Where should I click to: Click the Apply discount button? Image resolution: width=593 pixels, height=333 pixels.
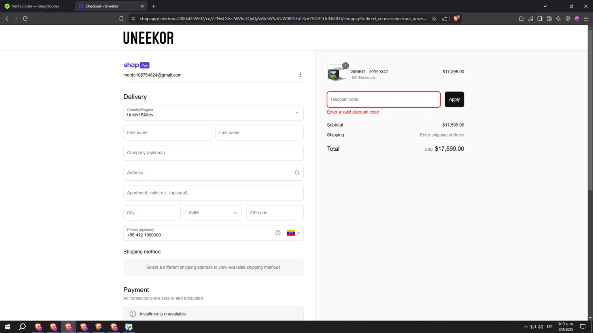454,99
